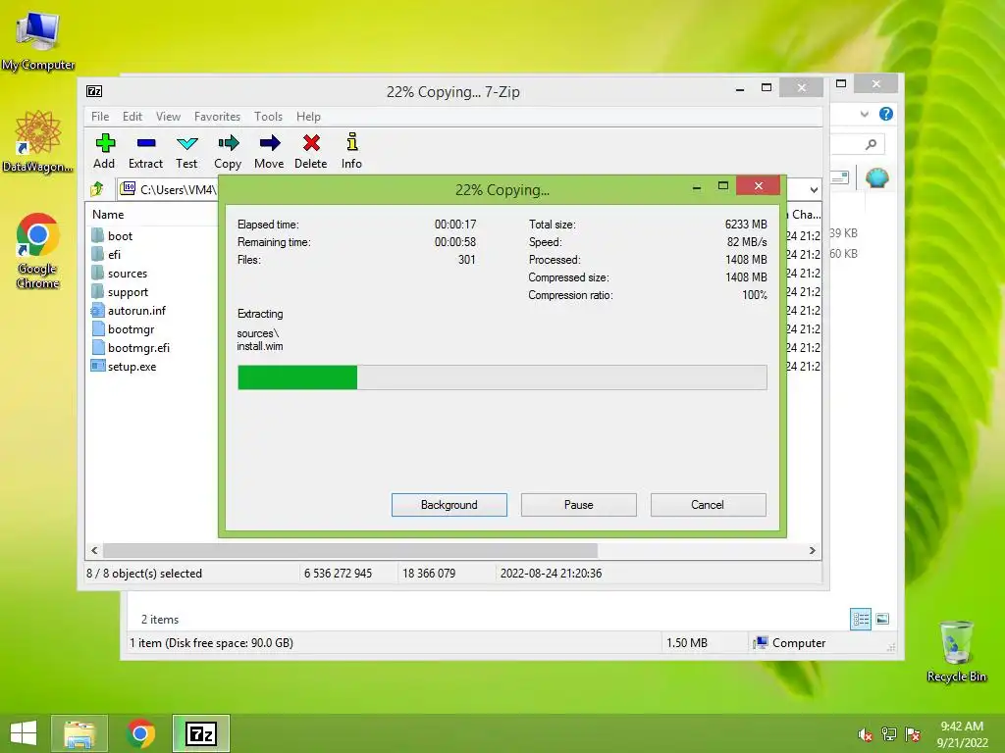1005x753 pixels.
Task: Pause the copying operation
Action: click(x=579, y=505)
